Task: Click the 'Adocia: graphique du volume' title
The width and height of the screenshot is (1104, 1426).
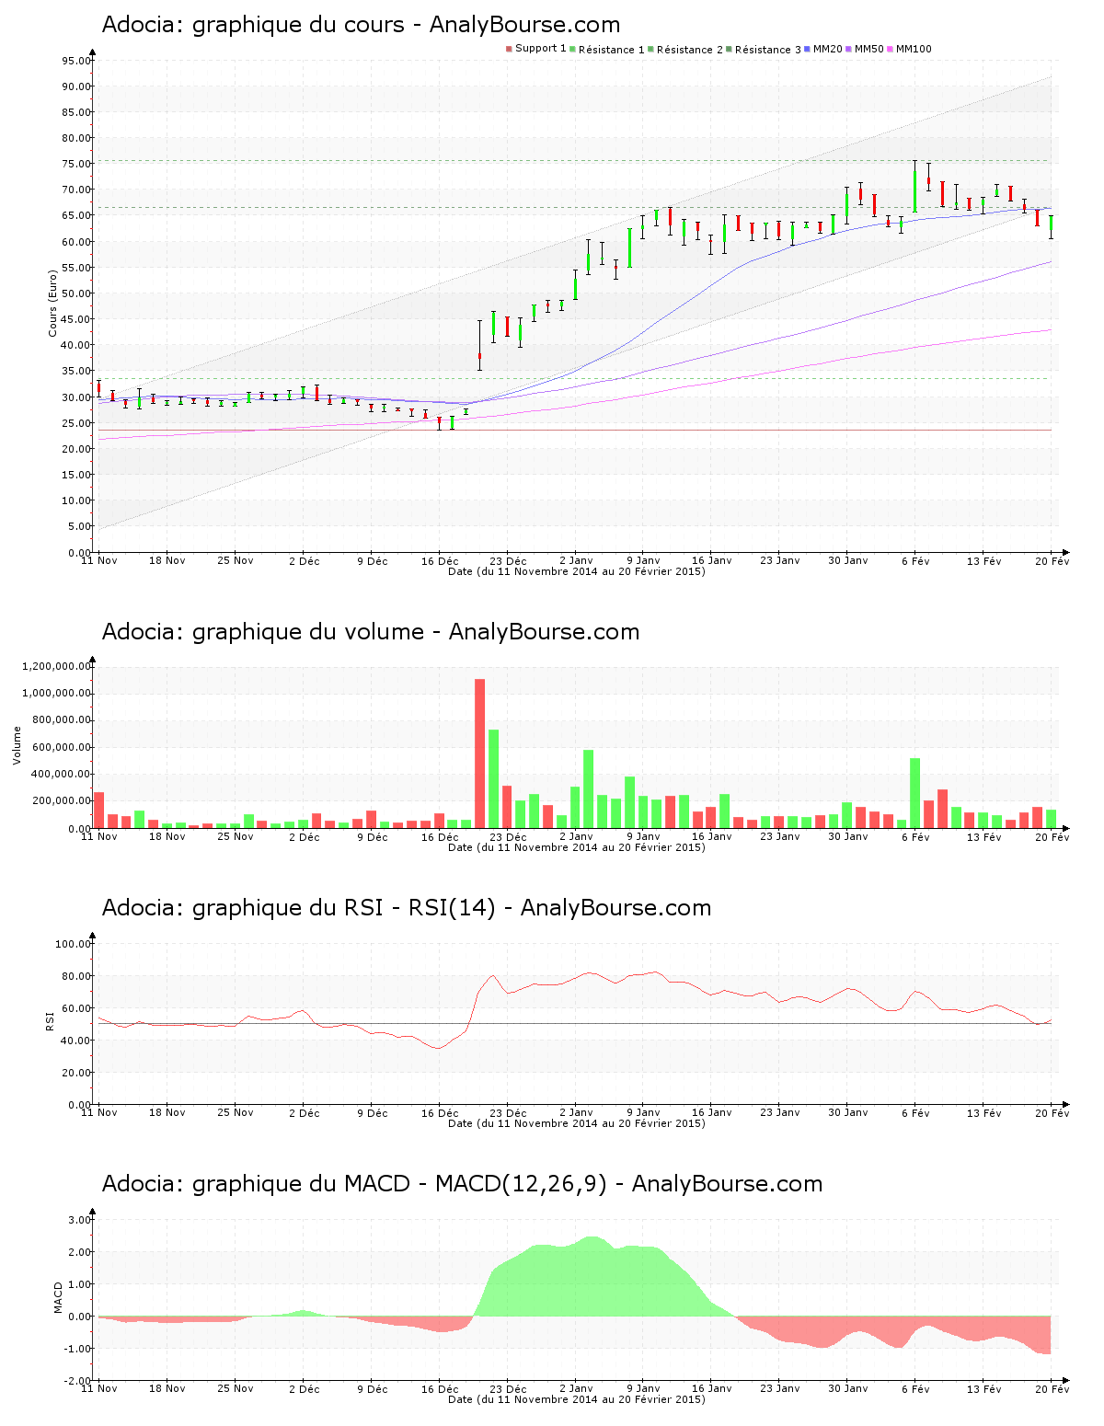Action: [x=370, y=632]
